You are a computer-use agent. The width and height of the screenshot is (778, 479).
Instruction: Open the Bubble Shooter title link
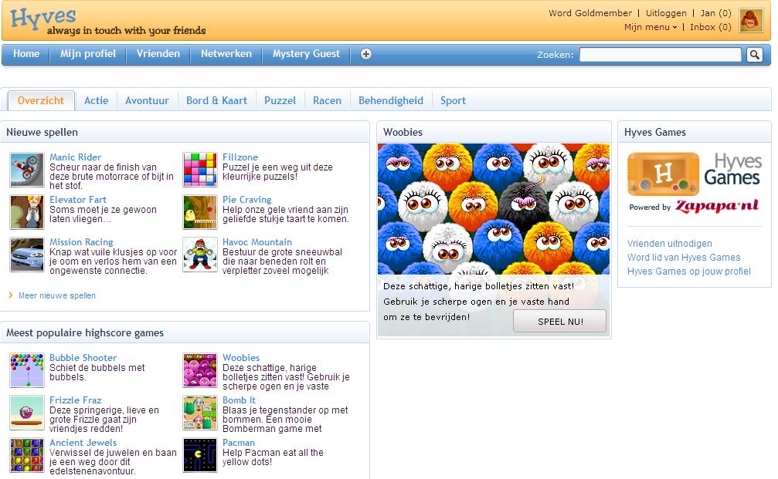coord(83,358)
